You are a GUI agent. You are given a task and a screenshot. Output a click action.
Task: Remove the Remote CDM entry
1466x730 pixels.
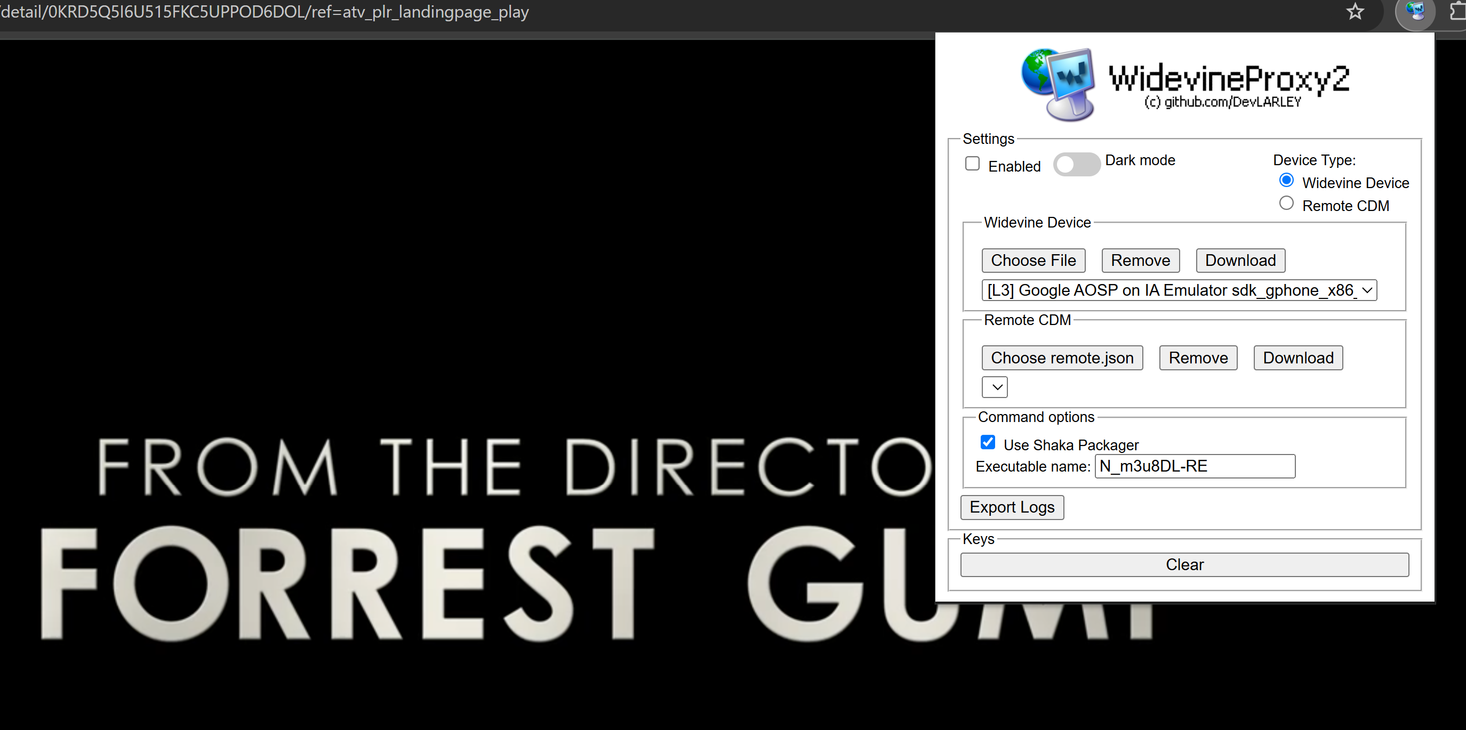pos(1197,358)
